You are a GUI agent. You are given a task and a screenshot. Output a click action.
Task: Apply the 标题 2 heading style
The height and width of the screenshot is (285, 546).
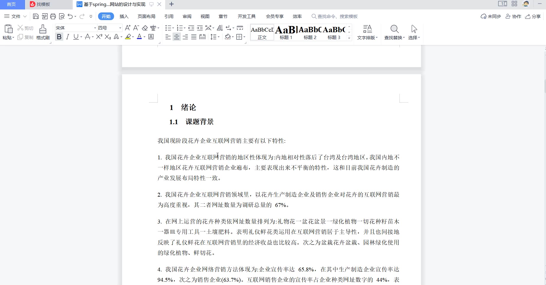tap(310, 32)
